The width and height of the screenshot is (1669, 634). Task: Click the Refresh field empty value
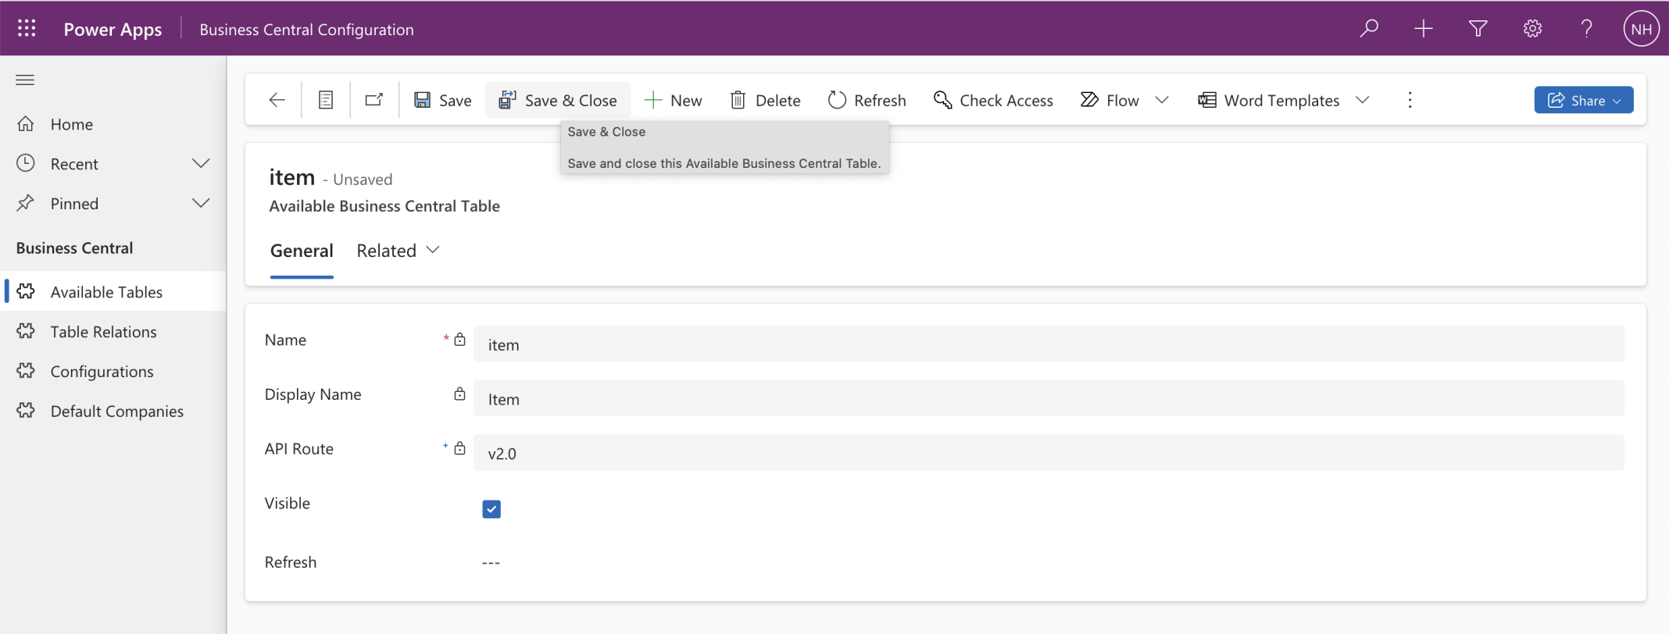(491, 563)
